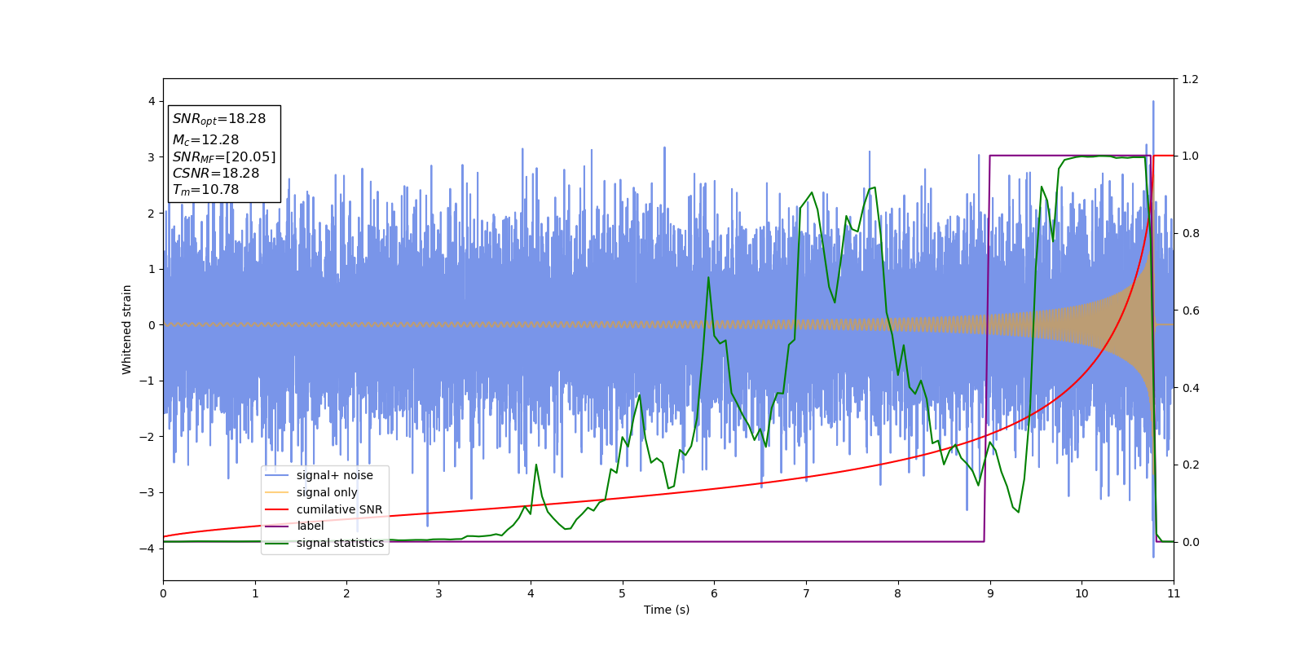Click the SNRopt=18.28 annotation text

pos(219,119)
